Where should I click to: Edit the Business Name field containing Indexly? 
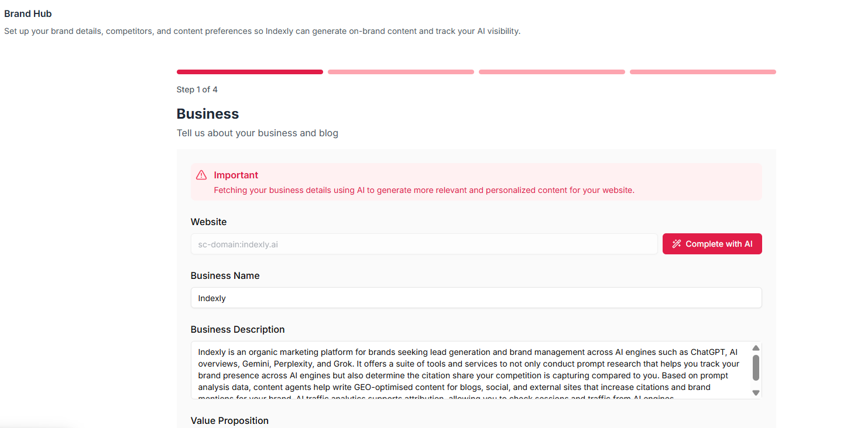click(x=476, y=298)
